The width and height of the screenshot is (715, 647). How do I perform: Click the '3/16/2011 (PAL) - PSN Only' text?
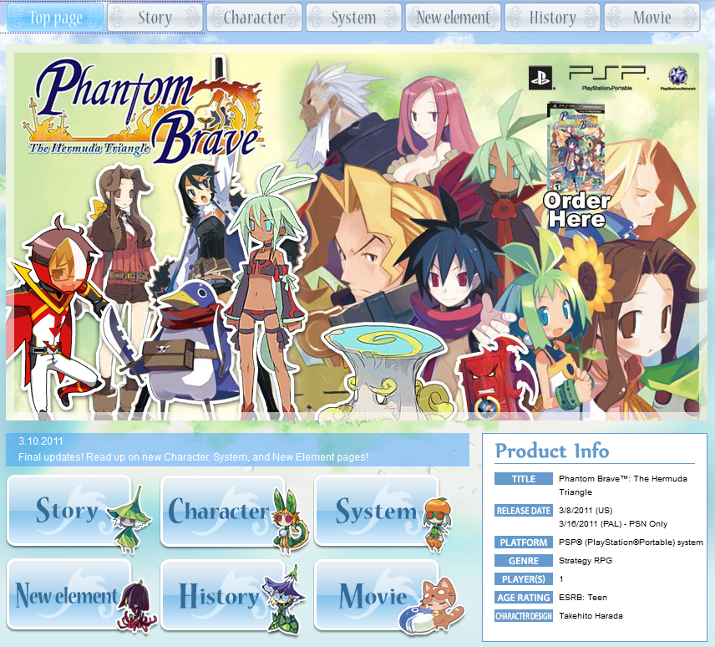613,524
